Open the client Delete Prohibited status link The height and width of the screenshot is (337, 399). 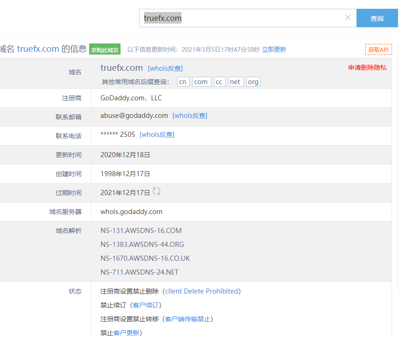[x=201, y=291]
